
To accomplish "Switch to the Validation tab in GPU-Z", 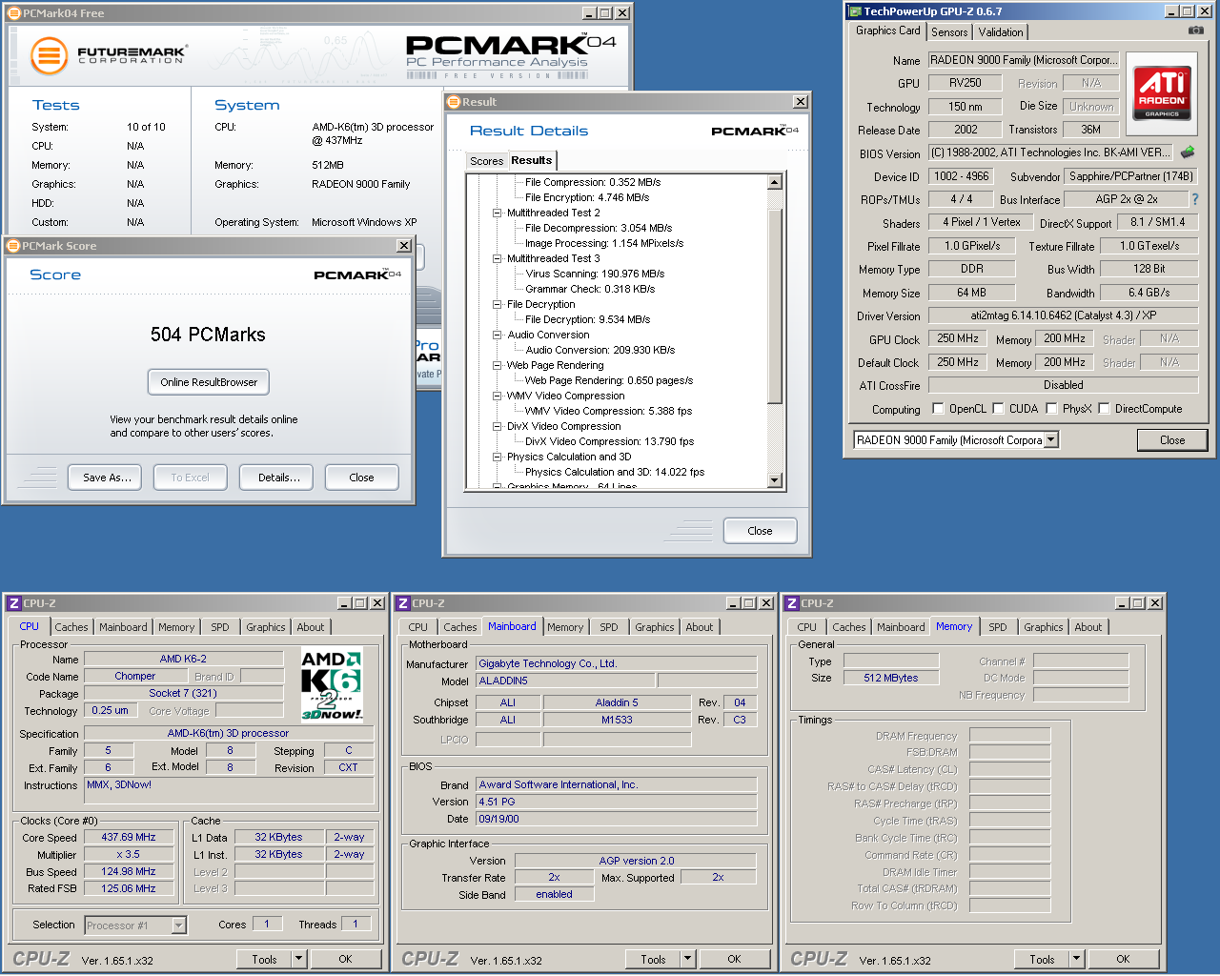I will click(1001, 32).
